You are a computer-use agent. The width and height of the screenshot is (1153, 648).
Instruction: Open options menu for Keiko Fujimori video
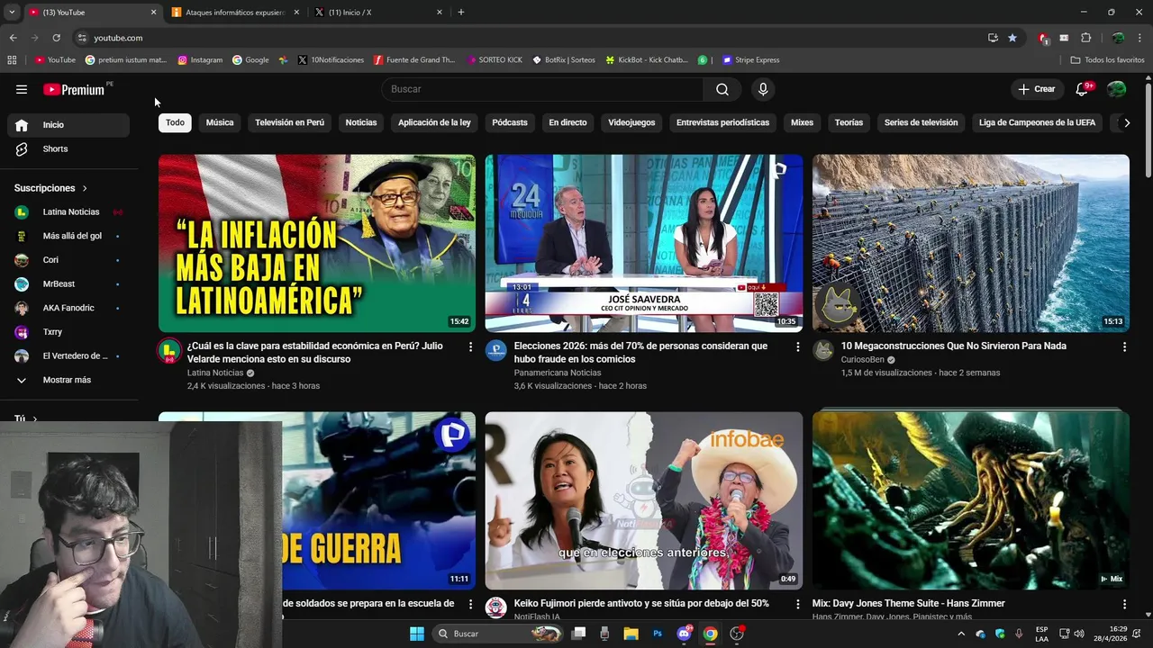[797, 604]
